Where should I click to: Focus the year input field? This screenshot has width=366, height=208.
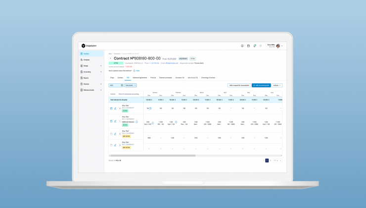pyautogui.click(x=116, y=85)
